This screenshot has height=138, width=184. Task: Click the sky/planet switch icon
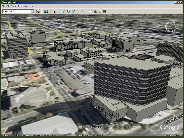click(x=105, y=11)
